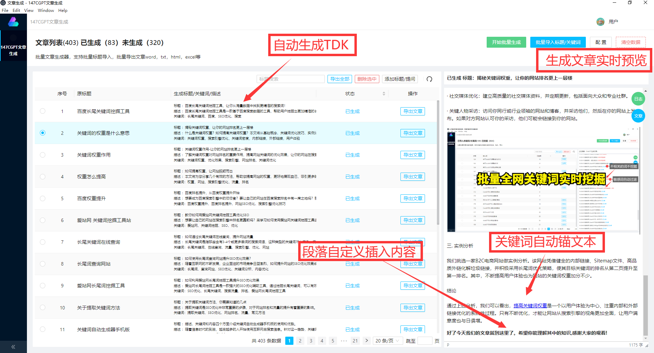Viewport: 654px width, 353px height.
Task: Click 导出文章 for row 4
Action: point(412,177)
